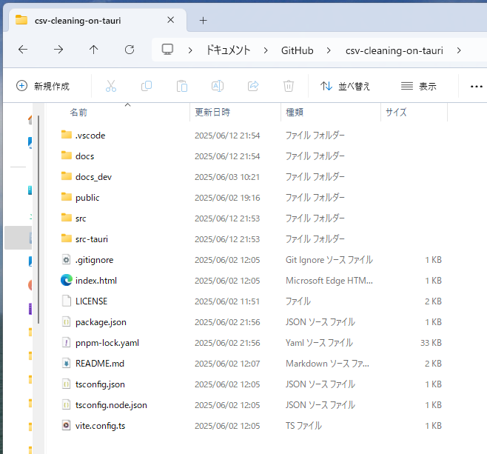This screenshot has height=454, width=487.
Task: Click the Paste clipboard icon
Action: pos(182,86)
